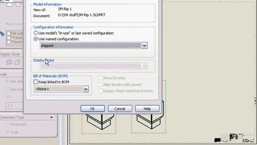Select "Use model's in-use or last saved configuration" radio
The width and height of the screenshot is (257, 145).
[x=36, y=33]
